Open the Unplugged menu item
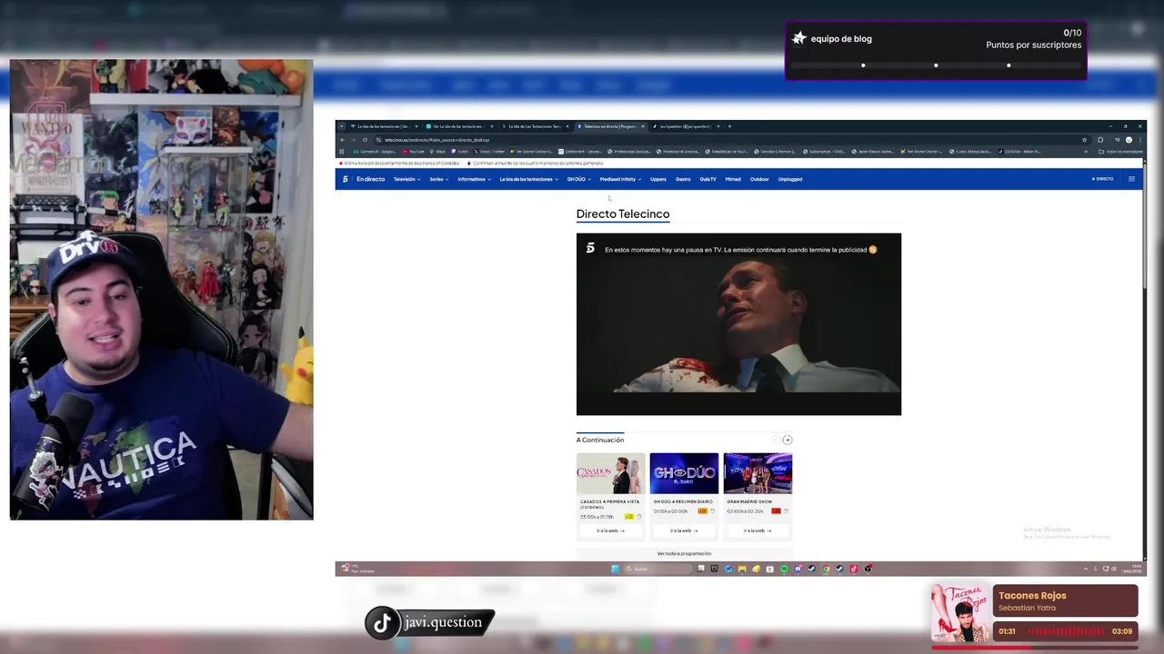 click(790, 179)
